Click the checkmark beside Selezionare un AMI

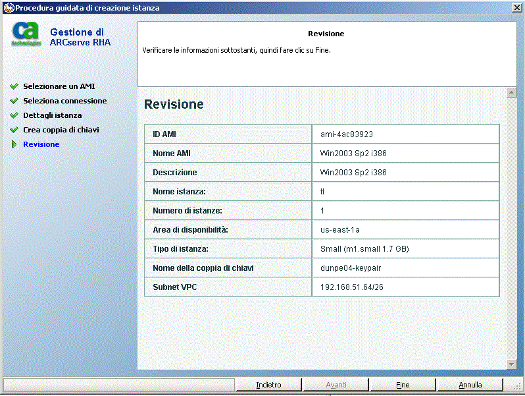[14, 86]
